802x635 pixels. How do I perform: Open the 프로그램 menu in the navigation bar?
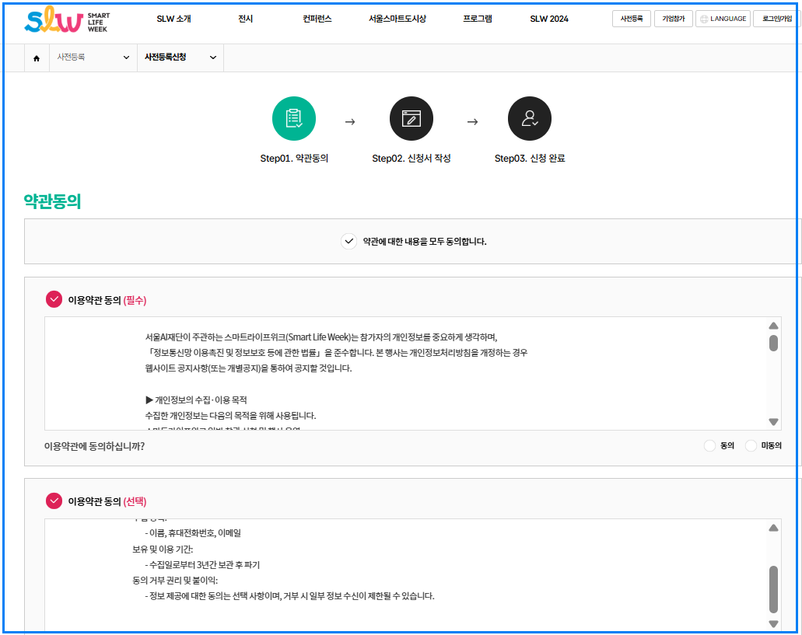(475, 19)
